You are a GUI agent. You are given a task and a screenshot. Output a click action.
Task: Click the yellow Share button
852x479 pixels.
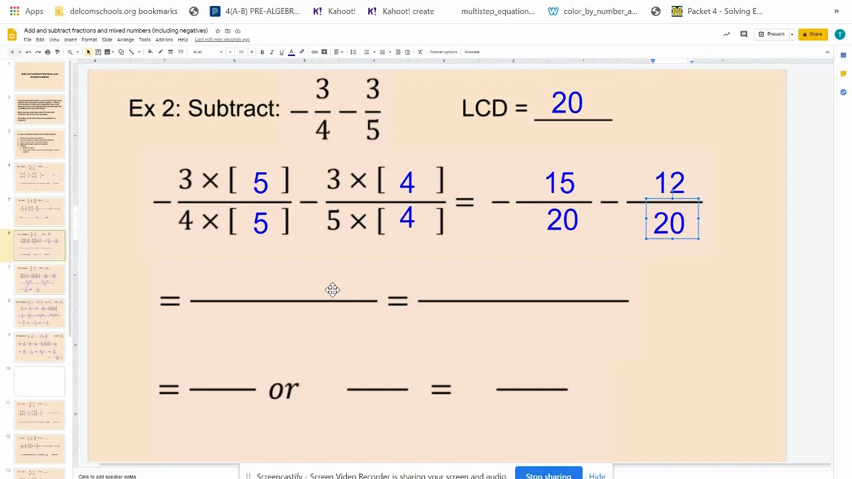[x=813, y=34]
